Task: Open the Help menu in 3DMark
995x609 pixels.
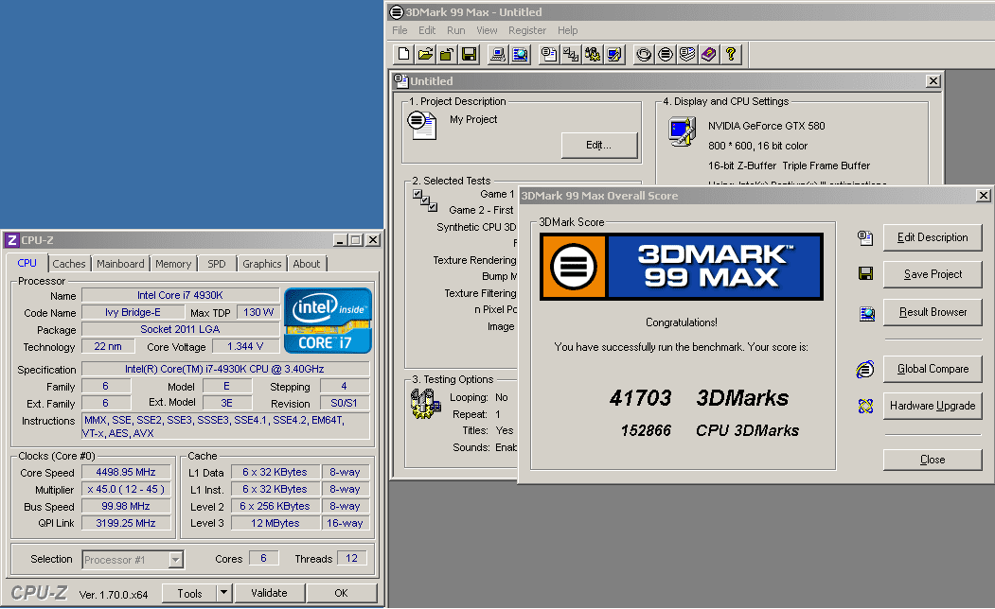Action: click(567, 30)
